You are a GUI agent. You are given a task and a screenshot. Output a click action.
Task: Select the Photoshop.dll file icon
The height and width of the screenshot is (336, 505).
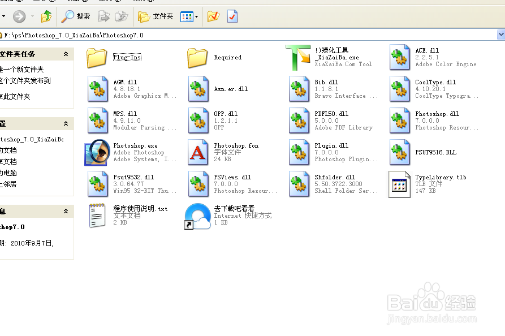point(400,120)
